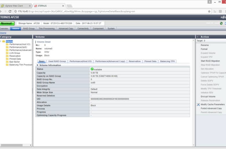Image resolution: width=226 pixels, height=149 pixels.
Task: Click the browser back arrow
Action: [x=1, y=11]
